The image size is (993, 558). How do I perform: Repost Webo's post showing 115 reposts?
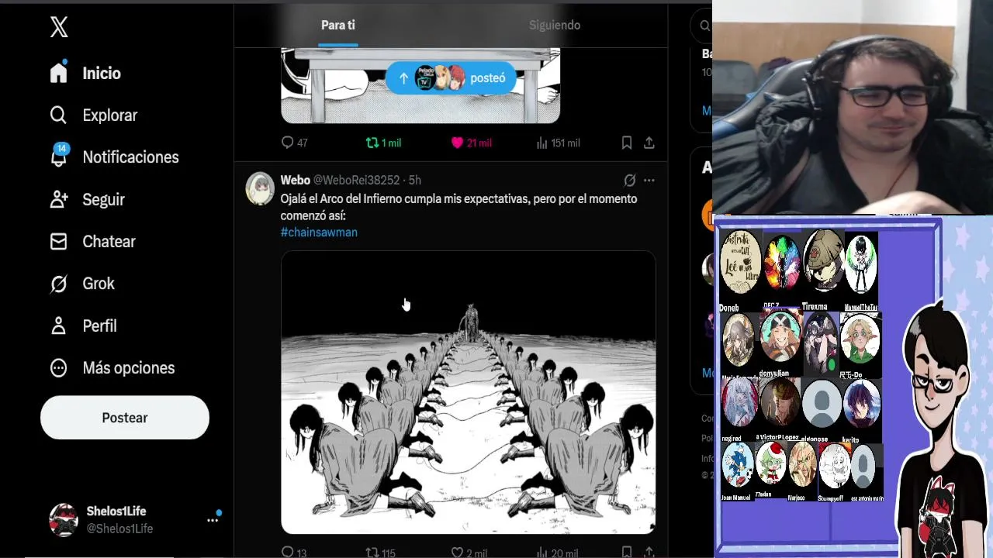click(381, 553)
